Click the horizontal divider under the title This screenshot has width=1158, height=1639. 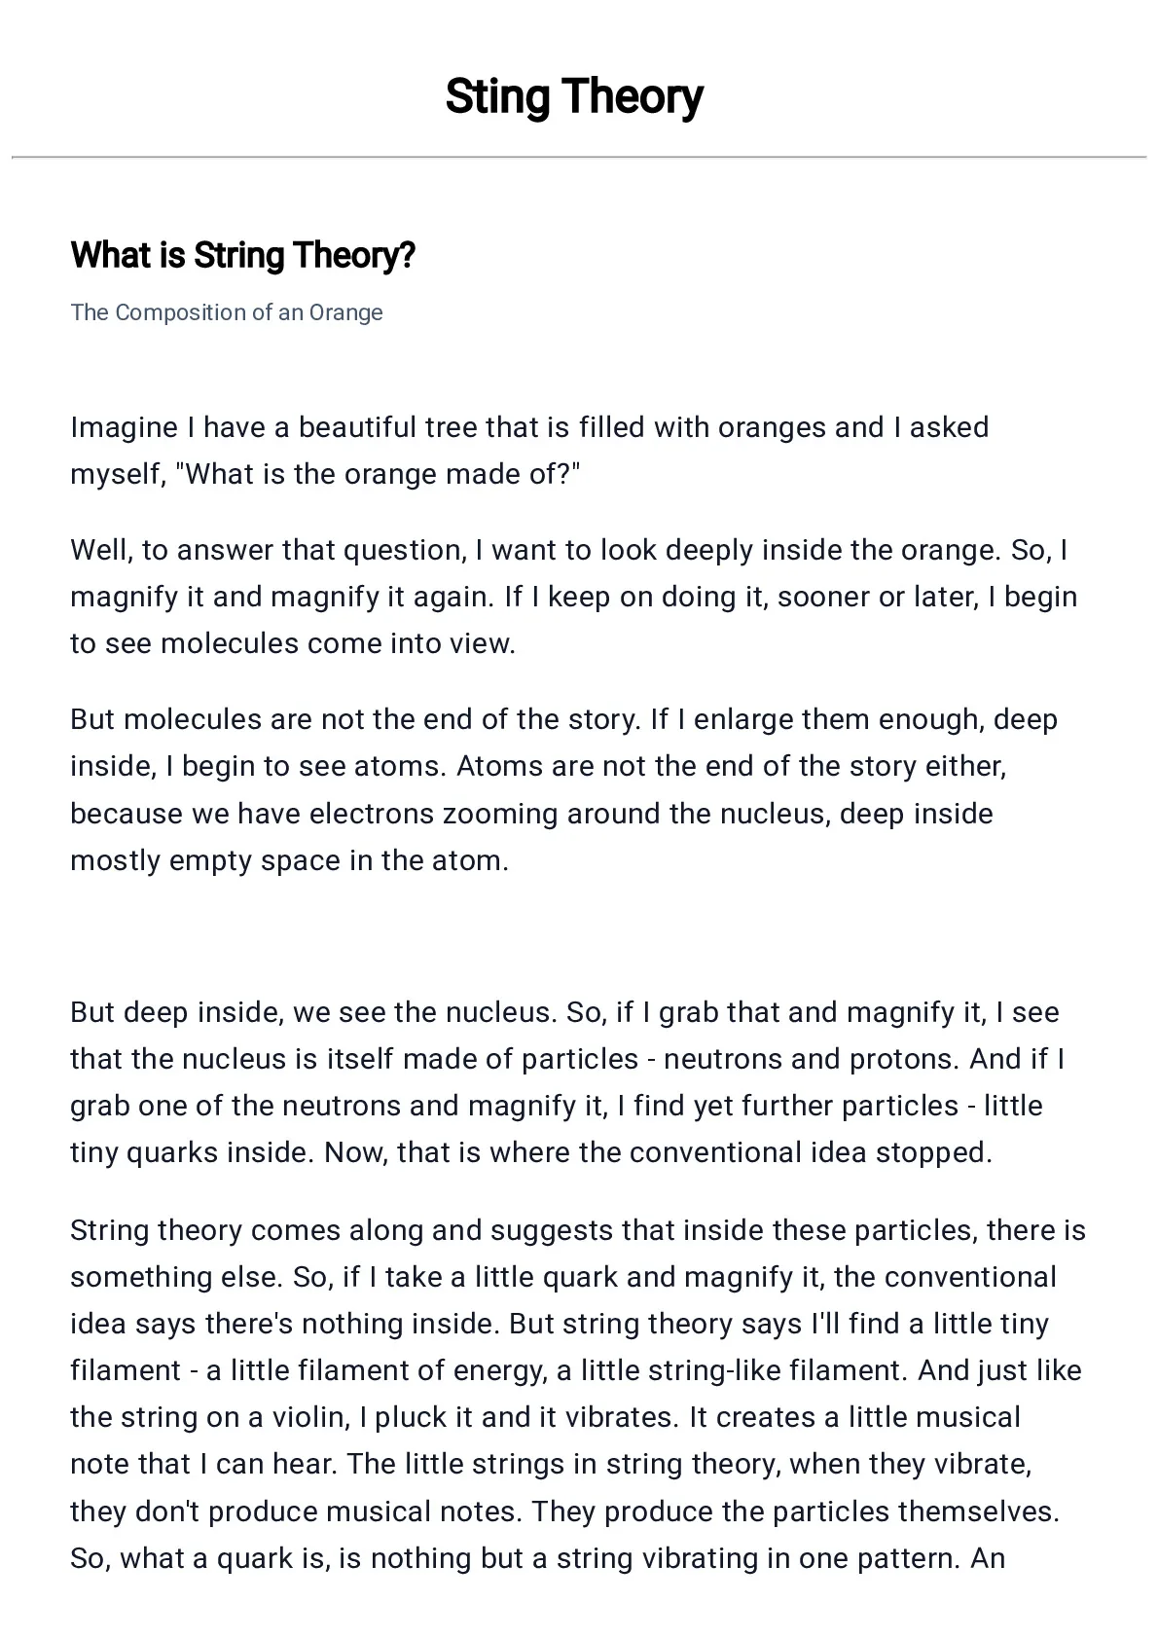point(579,157)
